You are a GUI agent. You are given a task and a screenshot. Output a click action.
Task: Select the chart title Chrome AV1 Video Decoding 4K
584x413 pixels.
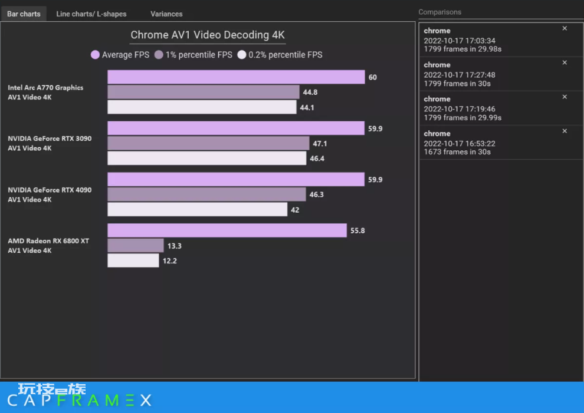[x=208, y=35]
